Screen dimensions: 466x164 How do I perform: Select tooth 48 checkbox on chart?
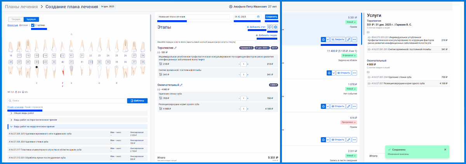click(x=10, y=62)
